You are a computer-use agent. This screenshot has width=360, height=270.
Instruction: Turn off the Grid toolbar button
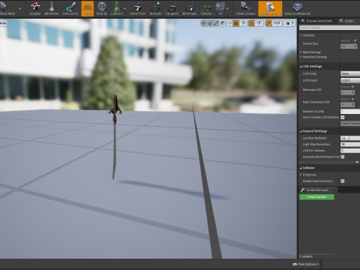[88, 9]
